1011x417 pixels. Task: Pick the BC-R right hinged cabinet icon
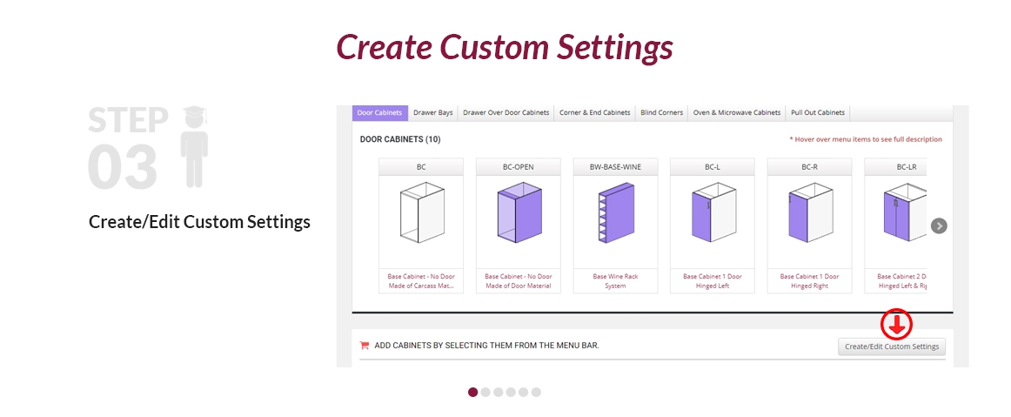[809, 215]
